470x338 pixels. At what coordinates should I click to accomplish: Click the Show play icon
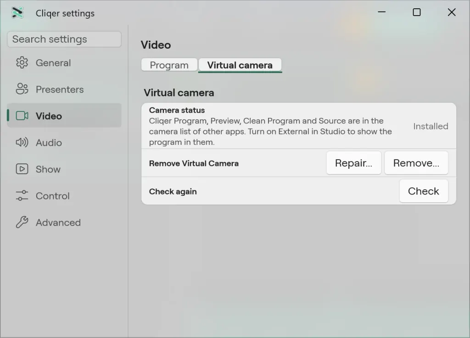click(22, 169)
